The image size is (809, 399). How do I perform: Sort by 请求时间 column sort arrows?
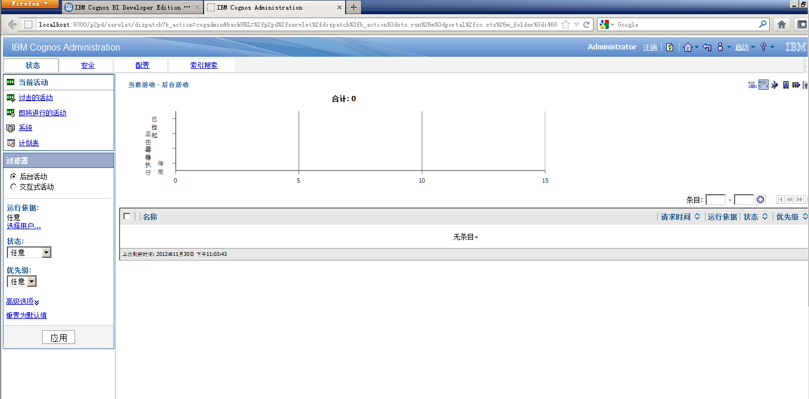pos(698,217)
